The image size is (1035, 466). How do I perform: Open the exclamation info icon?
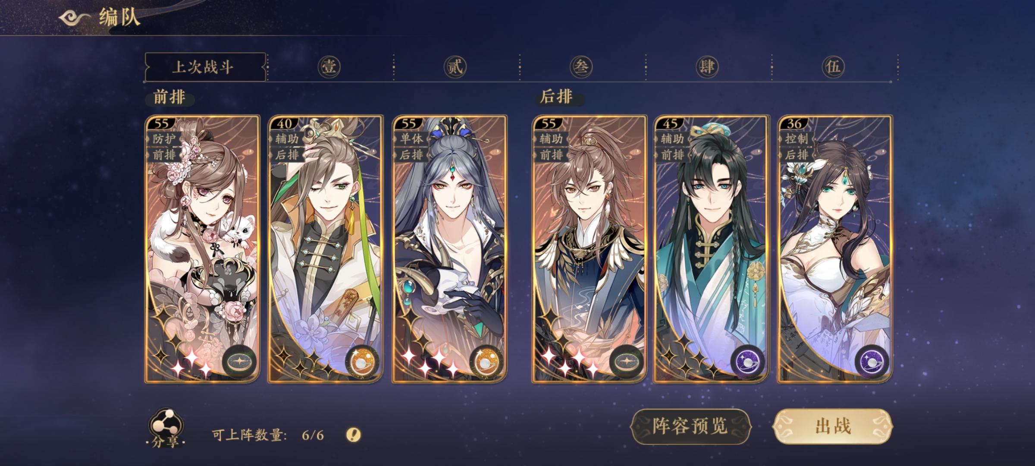click(x=354, y=435)
